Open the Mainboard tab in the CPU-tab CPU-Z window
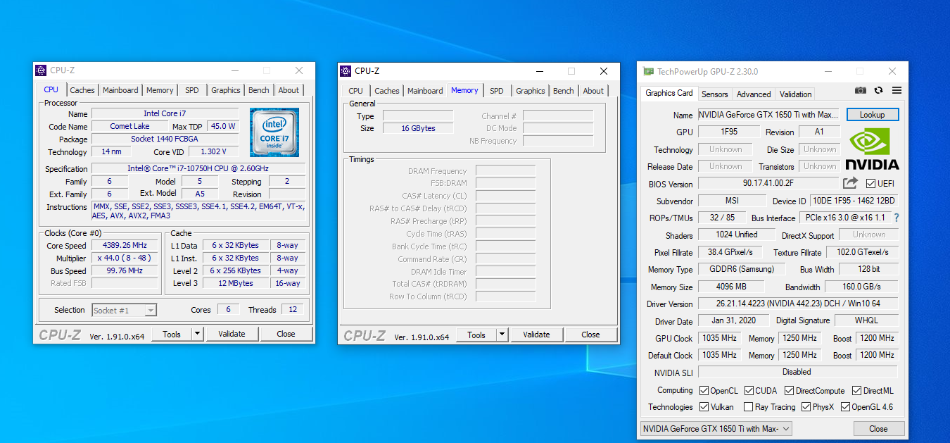The image size is (950, 443). click(120, 90)
